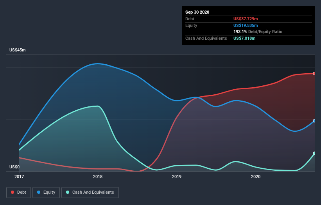Image resolution: width=321 pixels, height=205 pixels.
Task: Click the Cash And Equivalents tooltip label
Action: coord(206,38)
